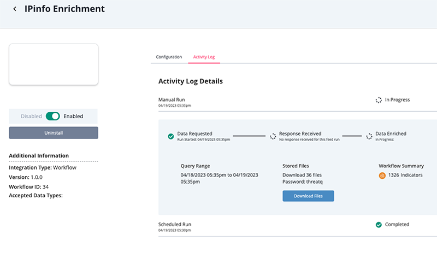Click the Query Range date value
Image resolution: width=437 pixels, height=266 pixels.
220,178
